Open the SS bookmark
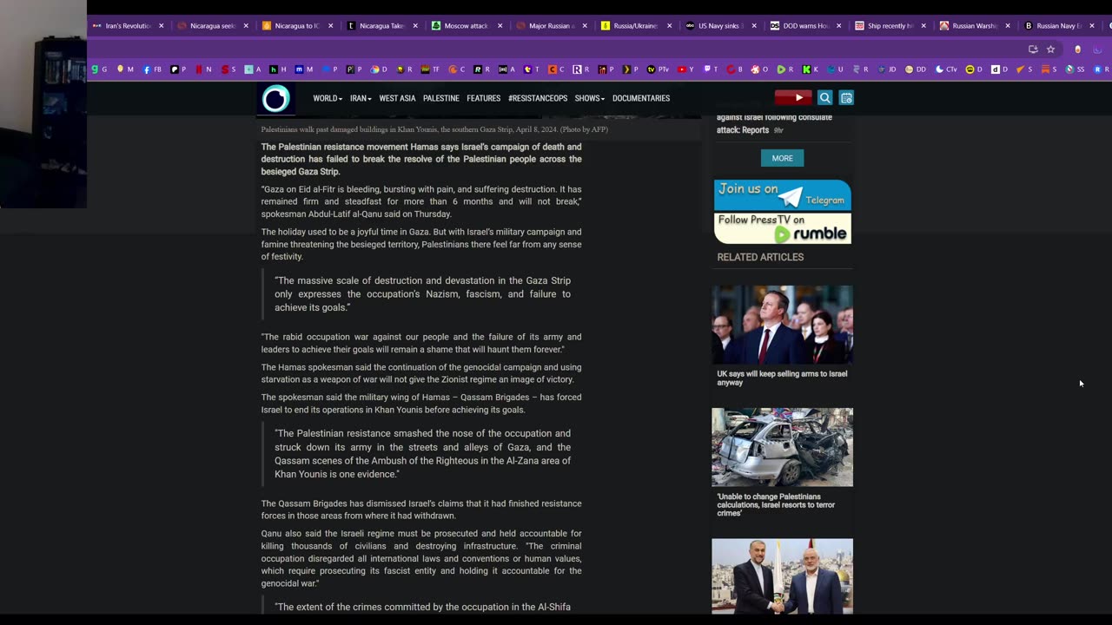The width and height of the screenshot is (1112, 625). point(1075,69)
